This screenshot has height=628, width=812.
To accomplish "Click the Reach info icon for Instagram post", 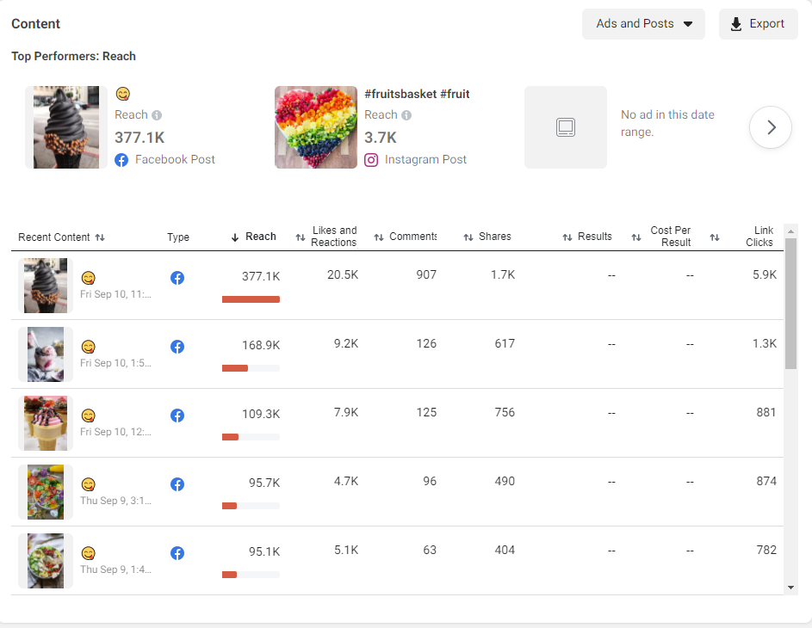I will coord(406,115).
